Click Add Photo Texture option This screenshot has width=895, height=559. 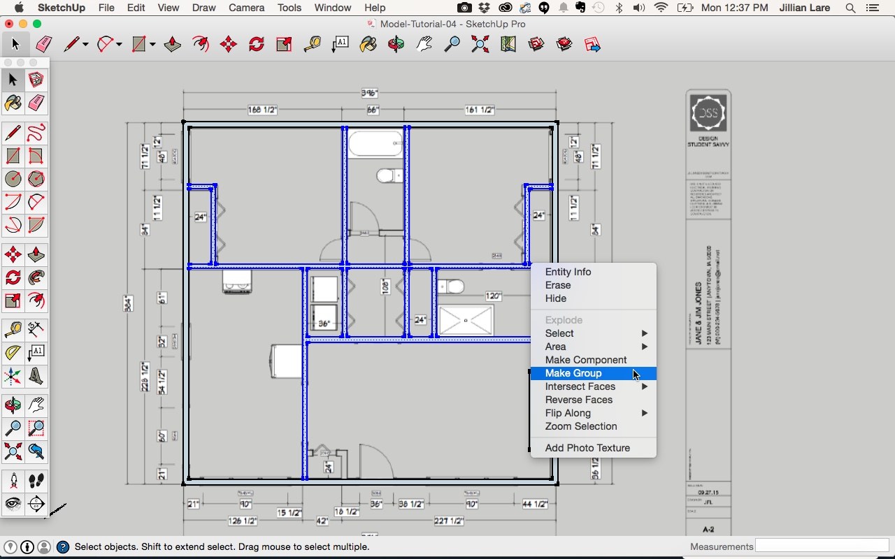[x=587, y=448]
